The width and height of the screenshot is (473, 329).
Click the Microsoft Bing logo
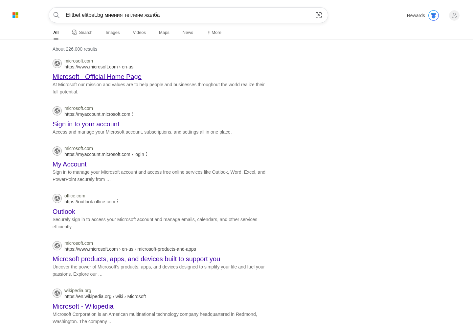pyautogui.click(x=15, y=15)
